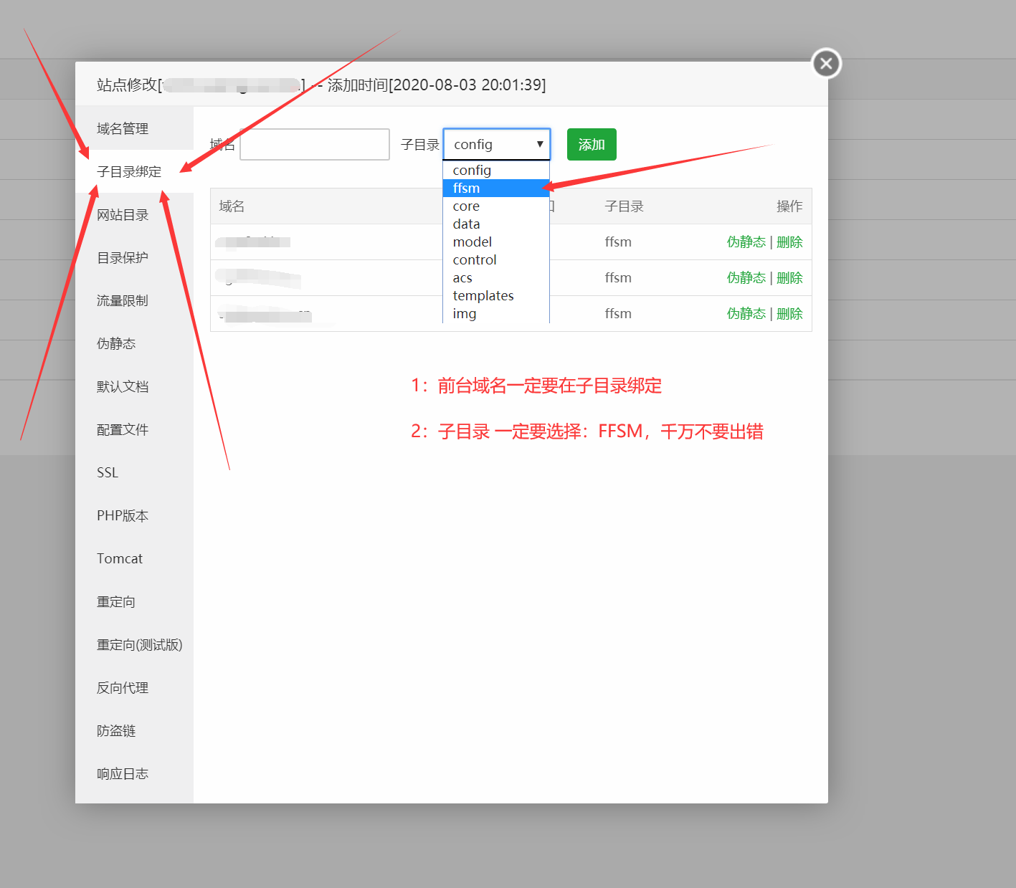Open the Tomcat settings
Screen dimensions: 1016x888
pos(119,558)
